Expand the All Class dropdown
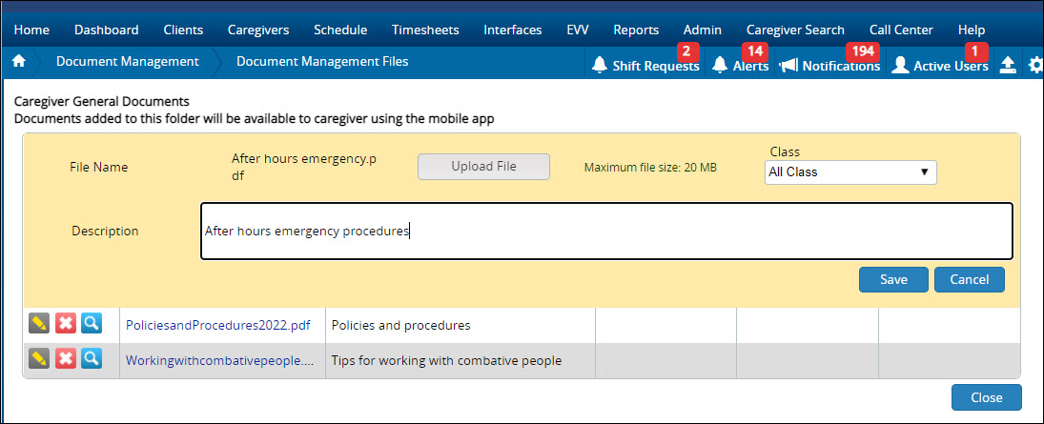The image size is (1044, 424). 850,172
